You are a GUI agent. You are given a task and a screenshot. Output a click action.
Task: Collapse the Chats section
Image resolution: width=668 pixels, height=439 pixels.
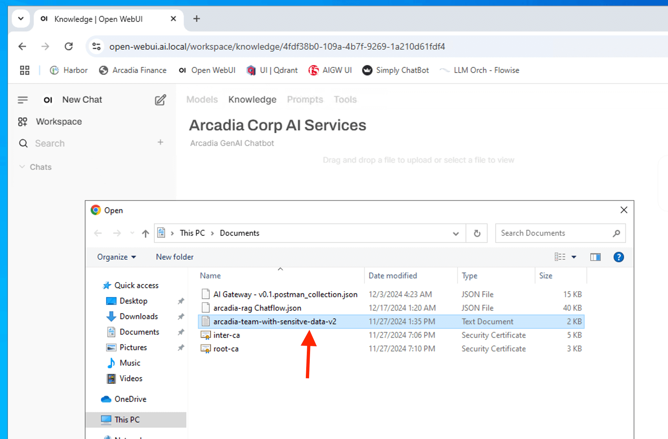tap(22, 167)
